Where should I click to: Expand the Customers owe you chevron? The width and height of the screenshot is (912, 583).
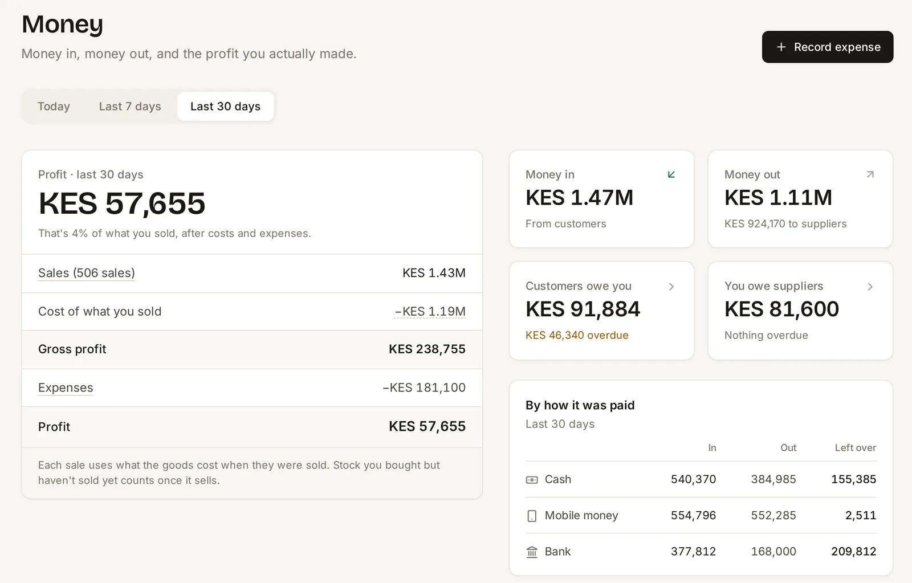671,287
